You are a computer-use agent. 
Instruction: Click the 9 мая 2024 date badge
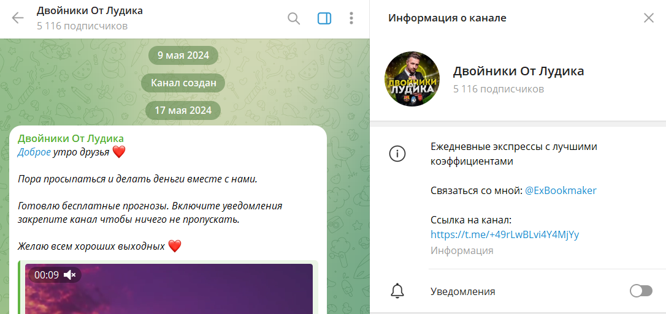(x=183, y=56)
